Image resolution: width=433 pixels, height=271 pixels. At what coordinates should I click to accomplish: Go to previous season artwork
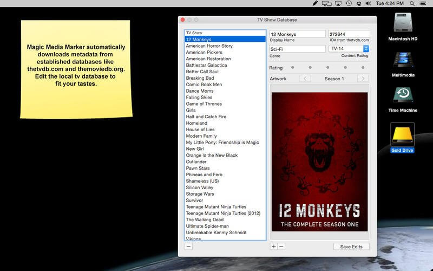[305, 79]
